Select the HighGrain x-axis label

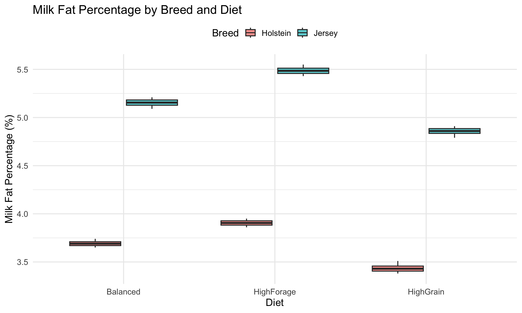[x=426, y=292]
